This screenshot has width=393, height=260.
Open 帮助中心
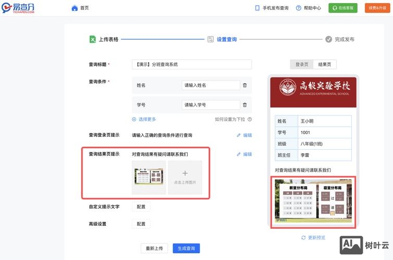click(312, 8)
